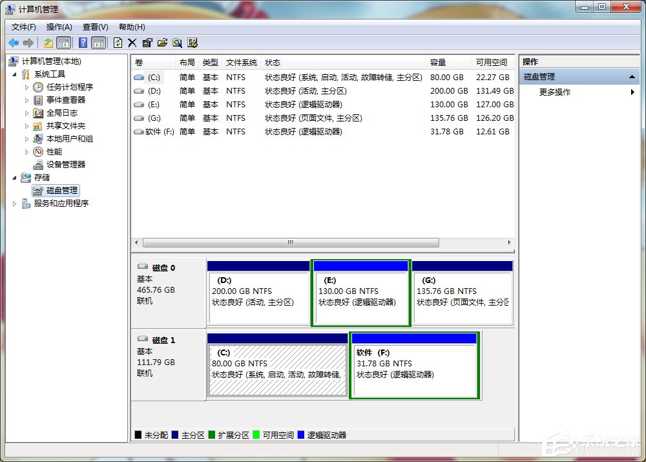The image size is (646, 462).
Task: Click the magnifier search toolbar icon
Action: point(176,43)
